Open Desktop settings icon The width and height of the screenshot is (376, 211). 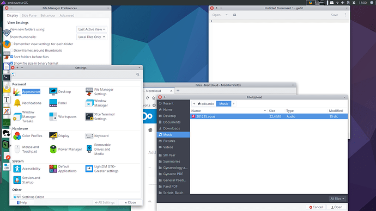pos(53,91)
